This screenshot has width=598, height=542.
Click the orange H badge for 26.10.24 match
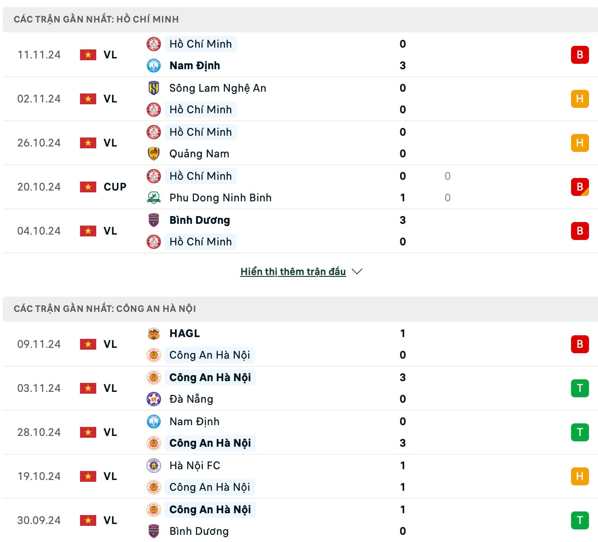point(580,143)
